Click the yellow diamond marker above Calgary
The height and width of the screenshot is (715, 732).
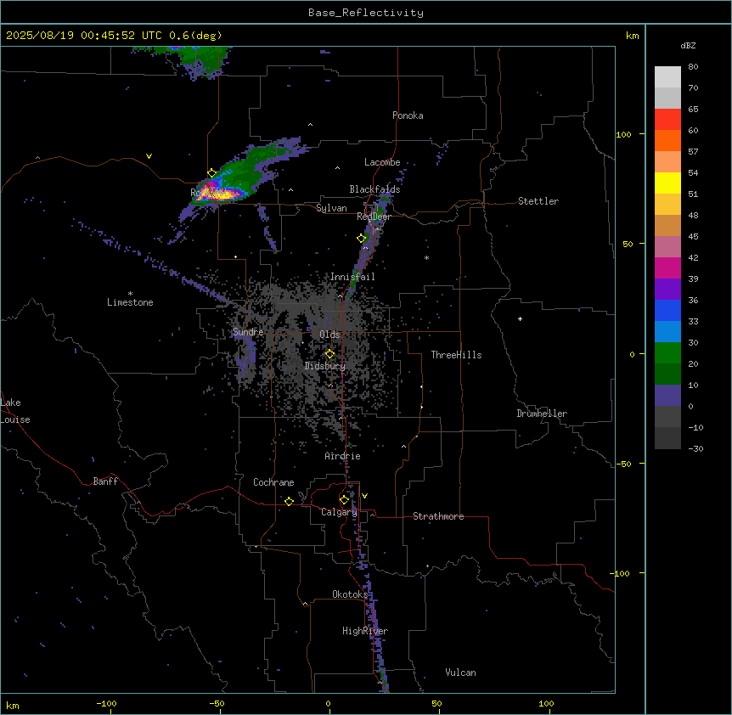click(344, 500)
